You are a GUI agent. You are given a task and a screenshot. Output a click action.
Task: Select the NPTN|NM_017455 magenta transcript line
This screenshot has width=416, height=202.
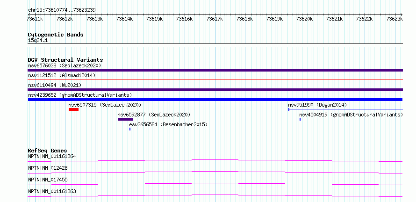point(215,184)
